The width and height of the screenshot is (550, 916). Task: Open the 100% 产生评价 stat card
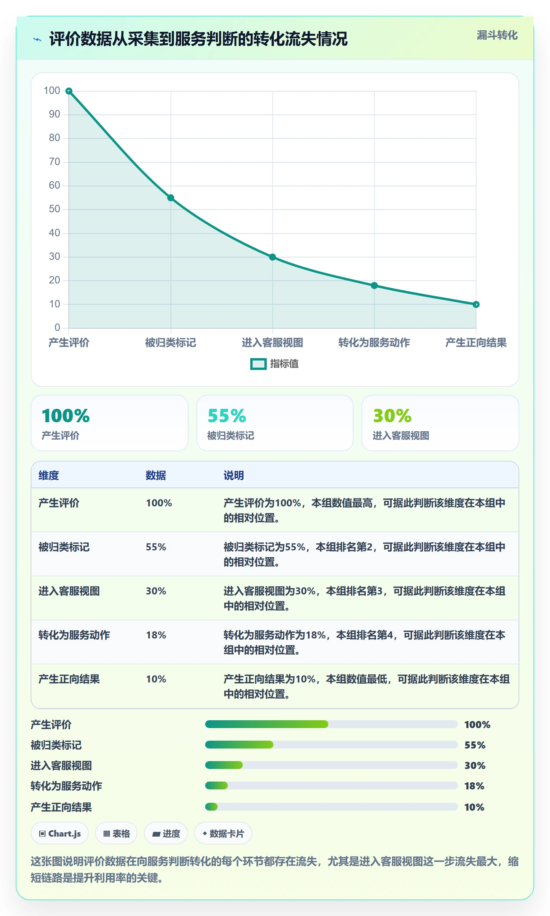click(110, 423)
